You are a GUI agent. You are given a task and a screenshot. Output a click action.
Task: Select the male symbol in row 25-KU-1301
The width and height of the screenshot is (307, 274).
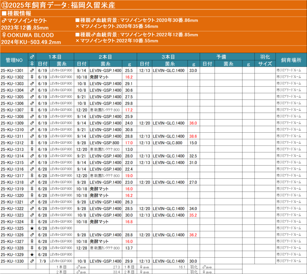pos(32,70)
